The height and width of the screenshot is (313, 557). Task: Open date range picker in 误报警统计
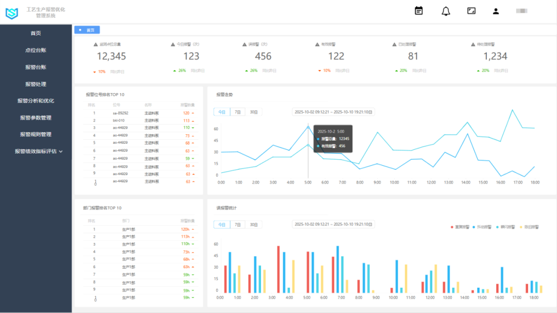333,224
